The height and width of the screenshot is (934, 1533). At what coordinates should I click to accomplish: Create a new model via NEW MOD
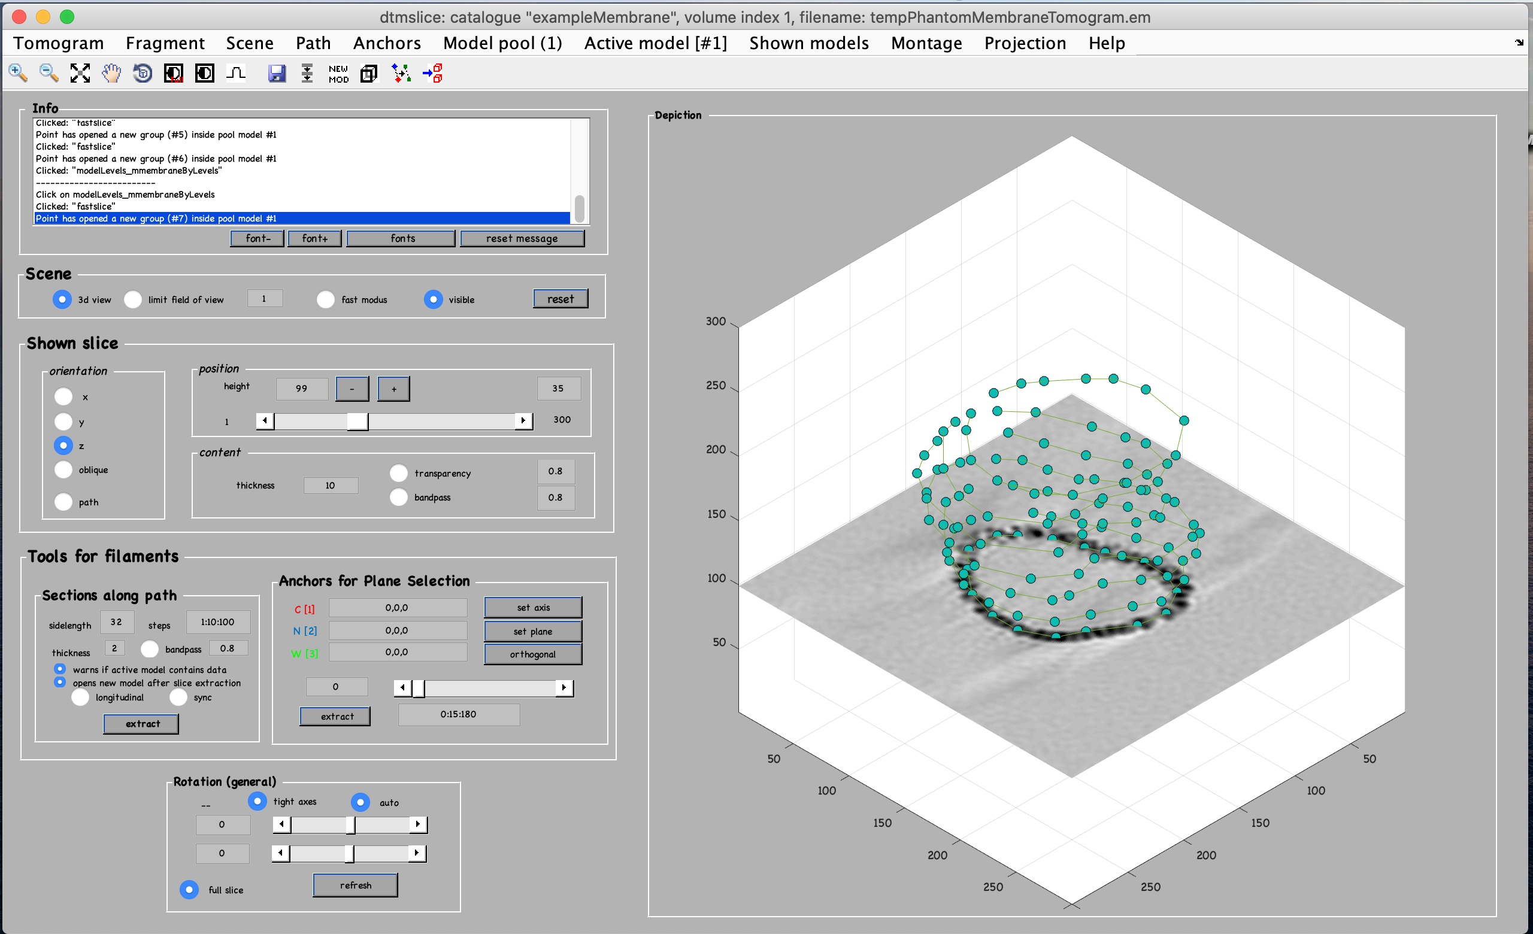(x=338, y=74)
